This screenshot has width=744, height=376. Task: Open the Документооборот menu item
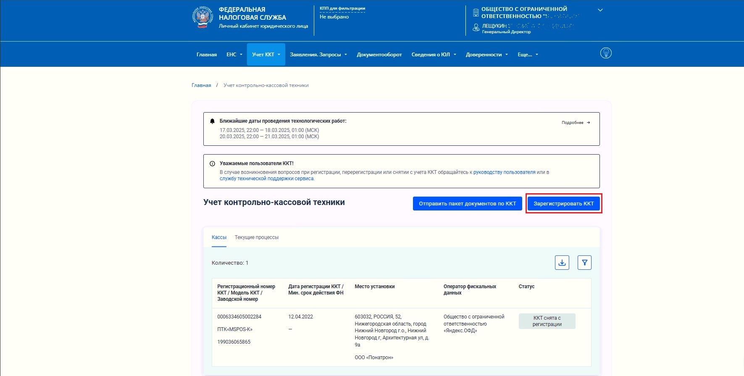point(379,55)
